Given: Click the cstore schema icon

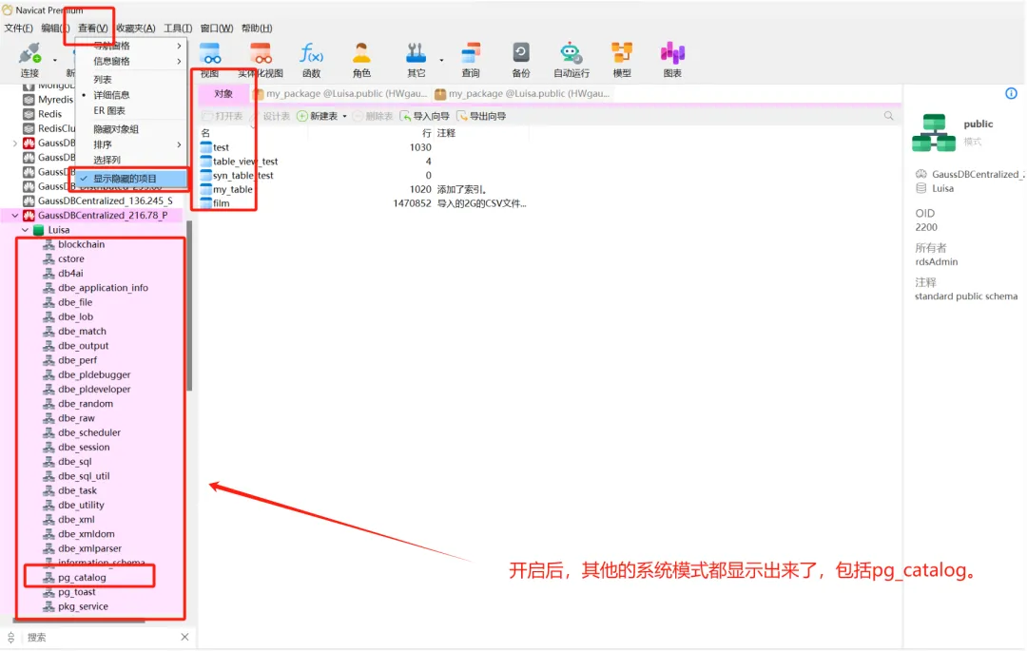Looking at the screenshot, I should 49,258.
